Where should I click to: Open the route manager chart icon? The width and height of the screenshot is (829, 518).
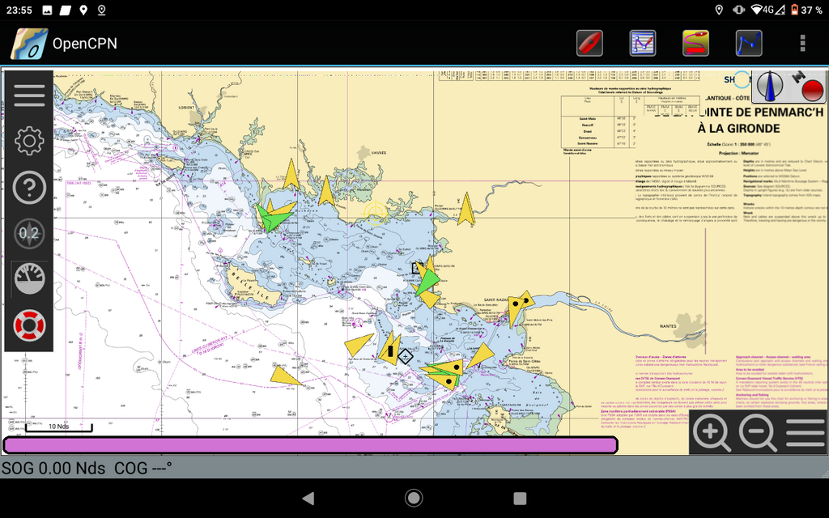(x=642, y=44)
